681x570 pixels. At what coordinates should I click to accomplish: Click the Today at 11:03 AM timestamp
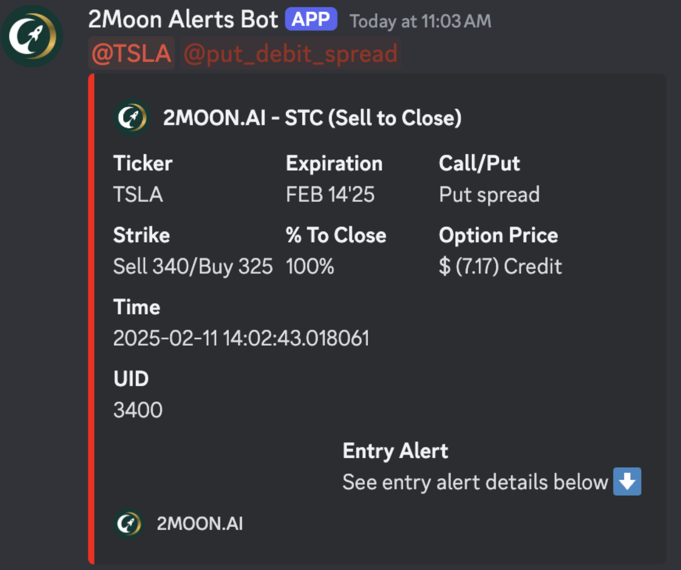pyautogui.click(x=420, y=21)
